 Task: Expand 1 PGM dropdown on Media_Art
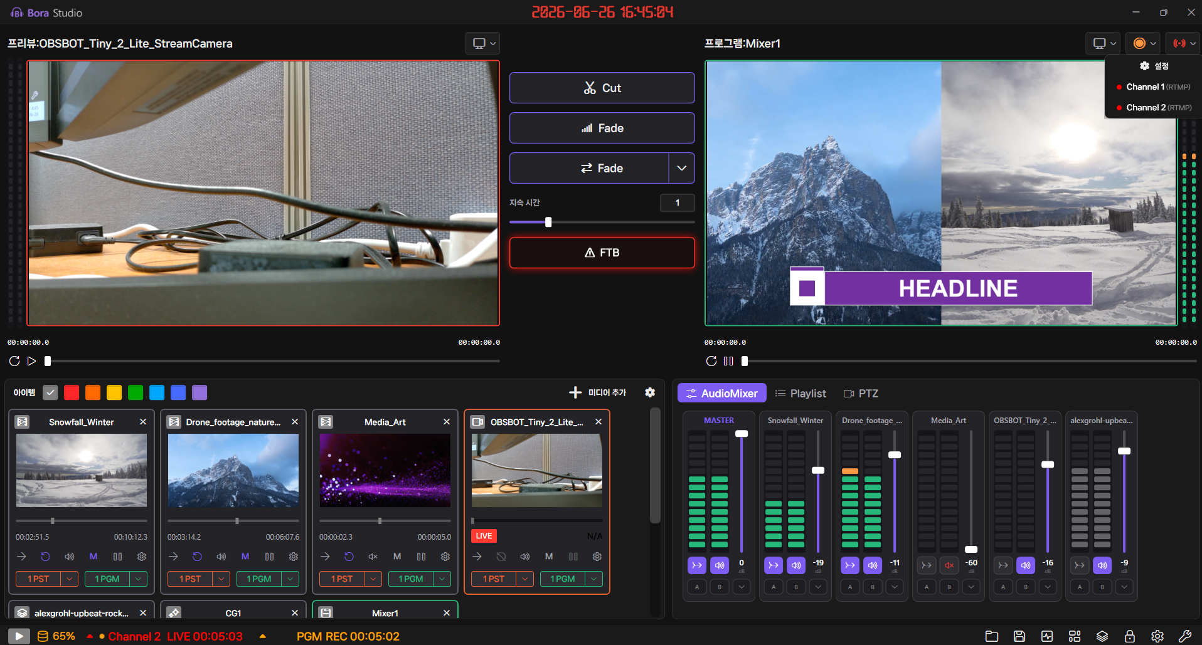442,579
